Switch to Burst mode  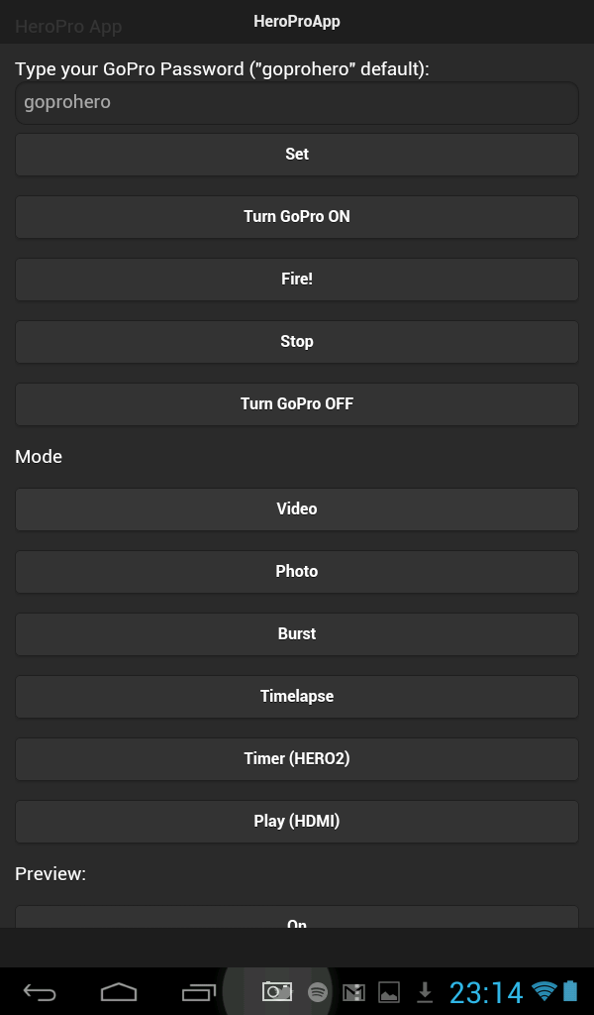pos(297,633)
